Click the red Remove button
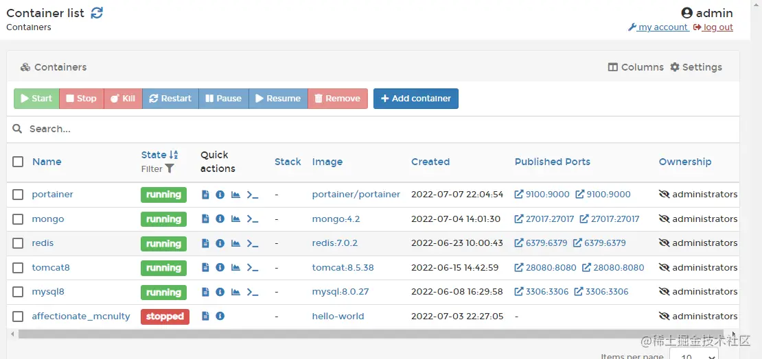The image size is (762, 359). (x=338, y=99)
